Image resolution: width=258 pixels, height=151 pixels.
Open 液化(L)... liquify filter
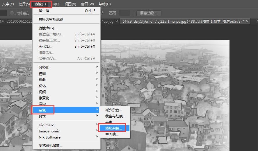point(67,46)
